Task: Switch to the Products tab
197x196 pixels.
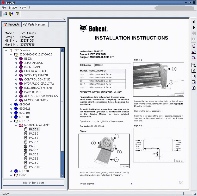Action: pos(12,24)
